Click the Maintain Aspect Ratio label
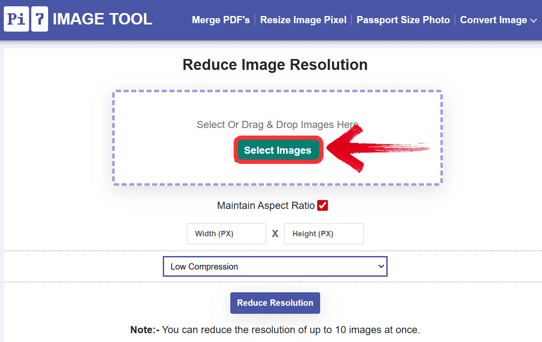Image resolution: width=542 pixels, height=342 pixels. click(266, 206)
